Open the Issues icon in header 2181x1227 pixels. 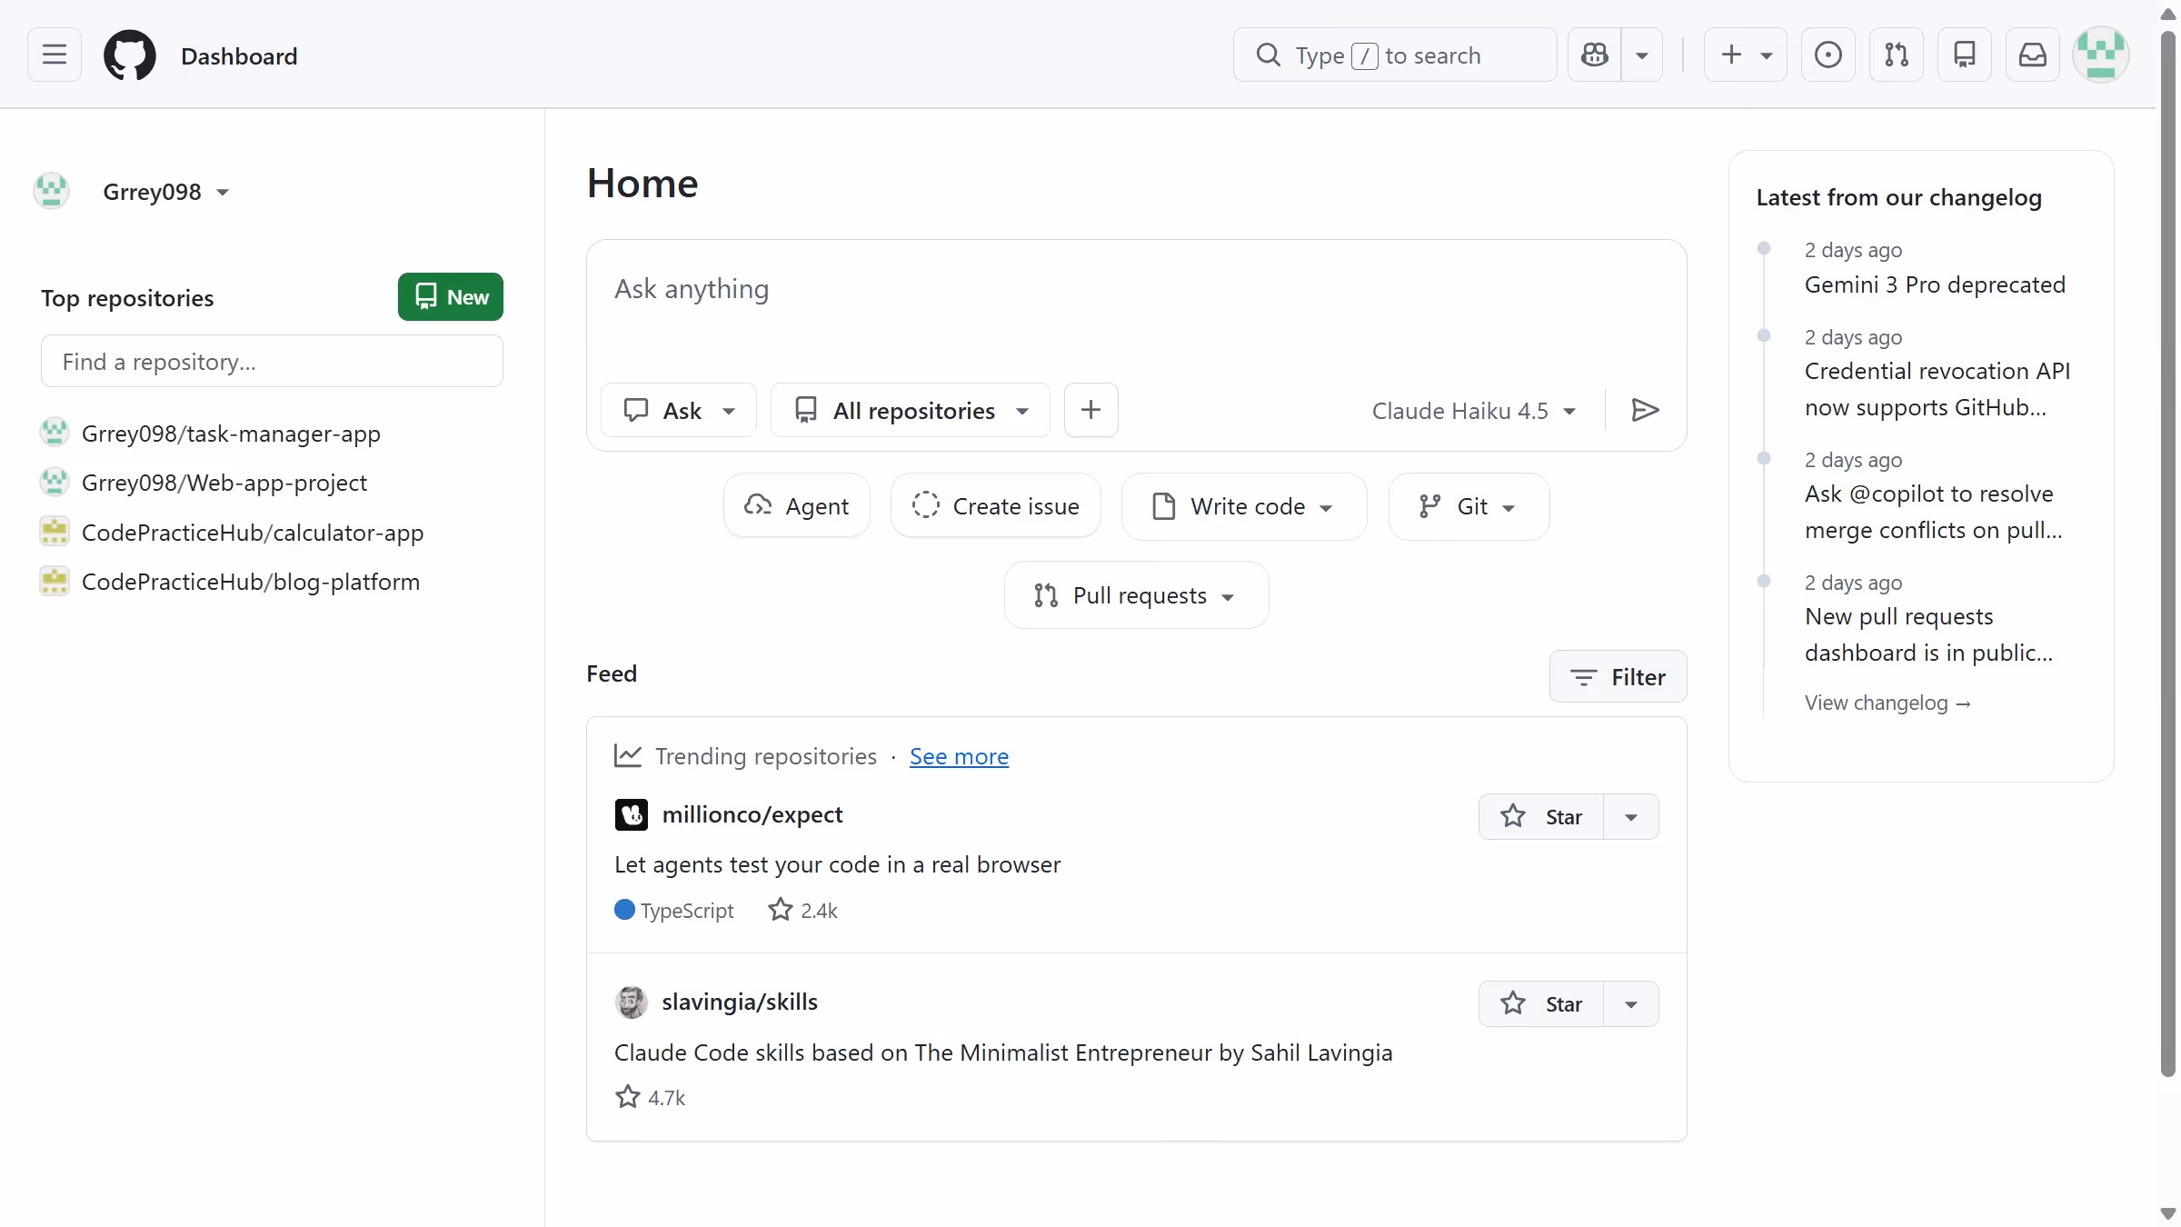coord(1828,55)
